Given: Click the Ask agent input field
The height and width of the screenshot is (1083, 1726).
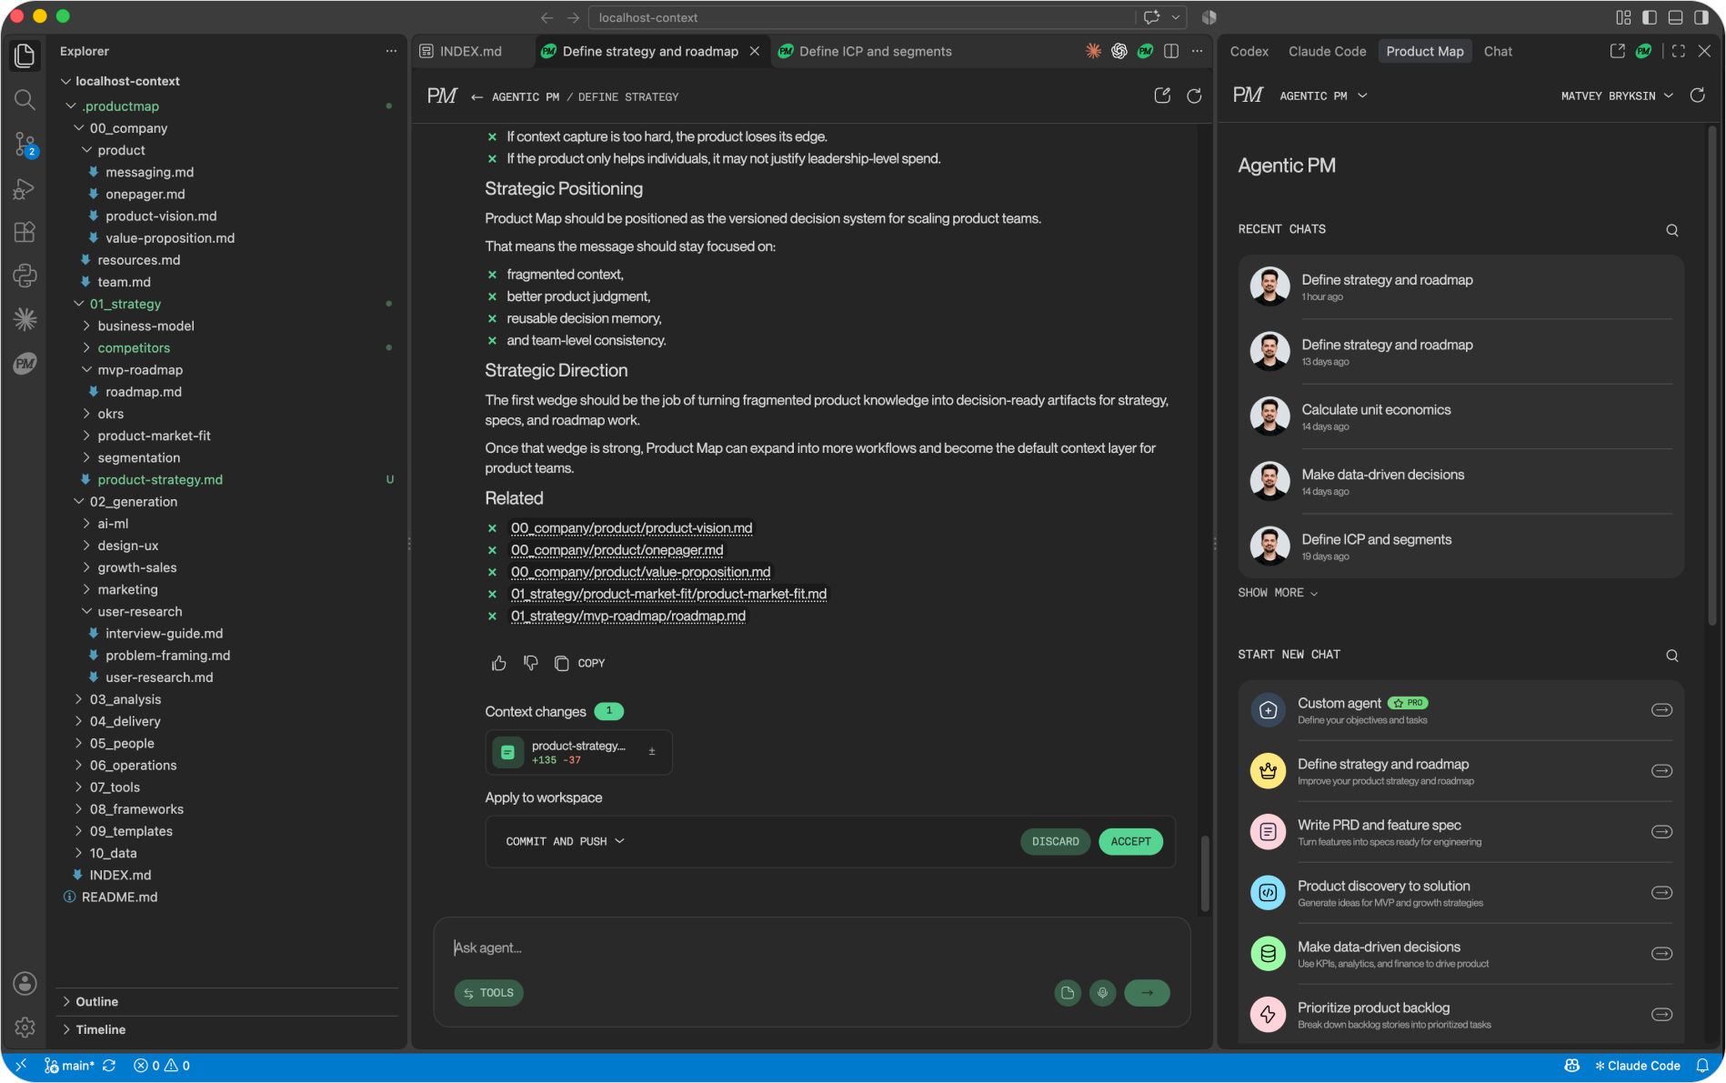Looking at the screenshot, I should [x=812, y=948].
